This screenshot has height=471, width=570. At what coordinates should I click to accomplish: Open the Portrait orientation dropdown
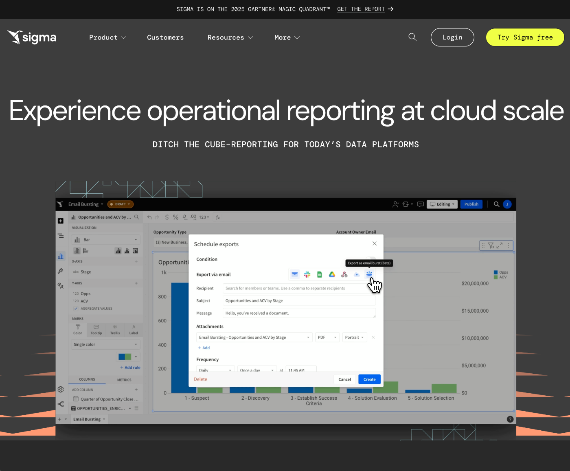355,337
